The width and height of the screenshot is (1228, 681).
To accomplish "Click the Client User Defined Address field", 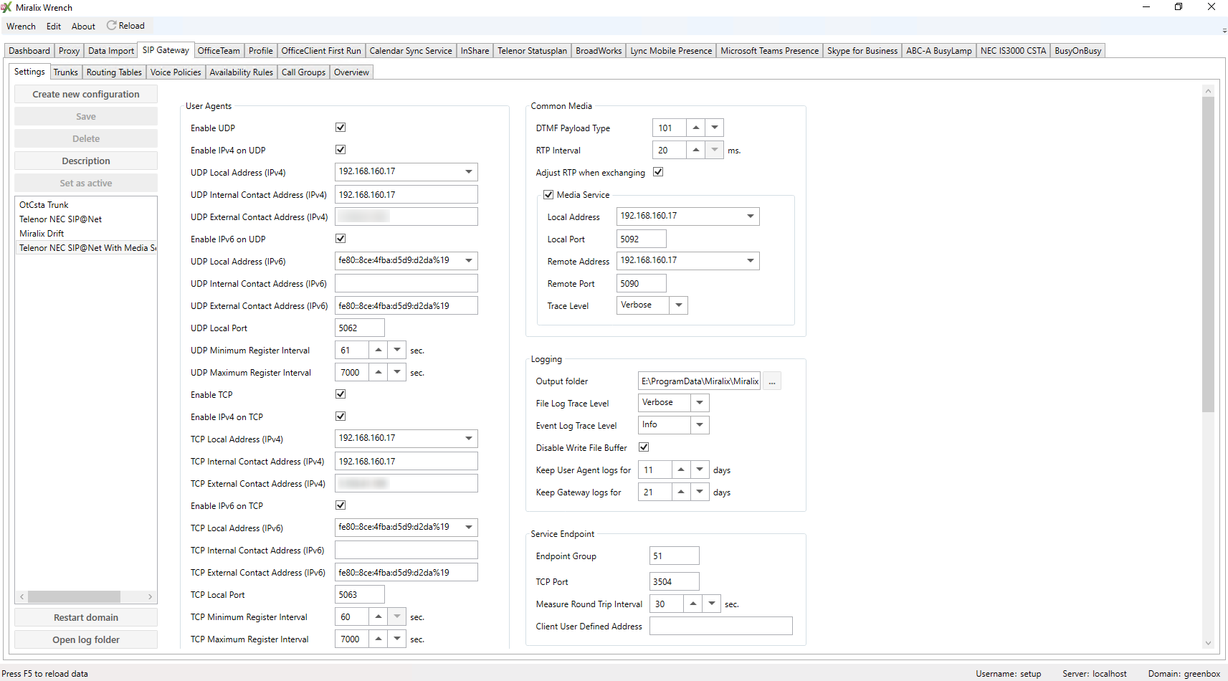I will click(721, 627).
